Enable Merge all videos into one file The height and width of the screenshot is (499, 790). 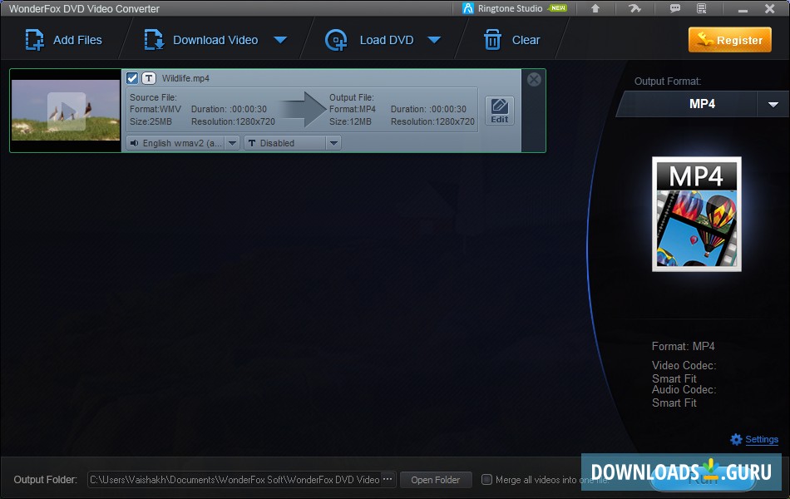pos(486,479)
